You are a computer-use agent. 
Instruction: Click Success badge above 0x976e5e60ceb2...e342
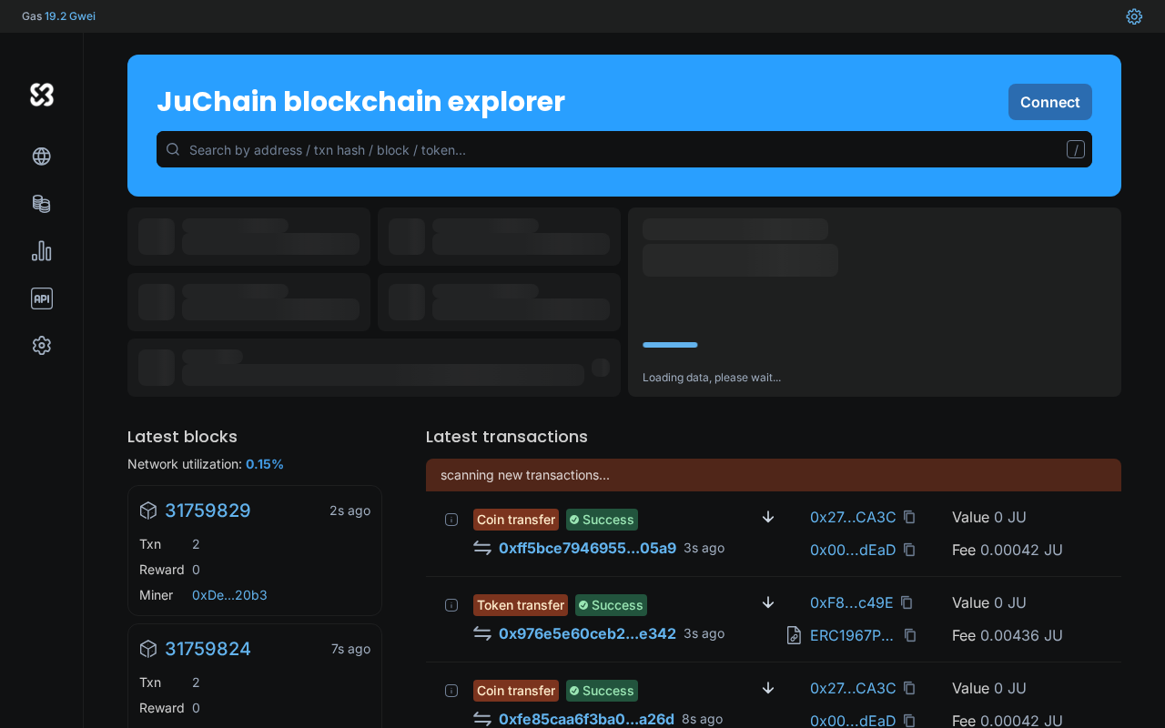point(611,605)
